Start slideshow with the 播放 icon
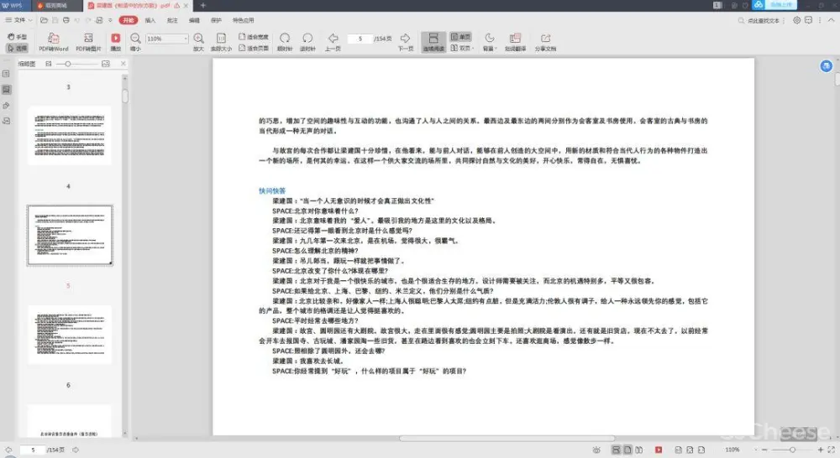Viewport: 840px width, 458px height. tap(116, 39)
